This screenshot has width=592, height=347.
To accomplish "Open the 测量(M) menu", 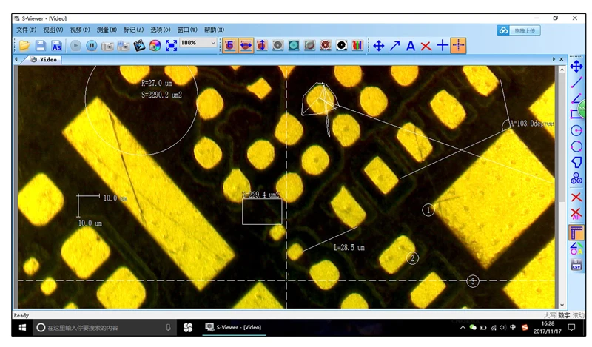I will pos(107,30).
